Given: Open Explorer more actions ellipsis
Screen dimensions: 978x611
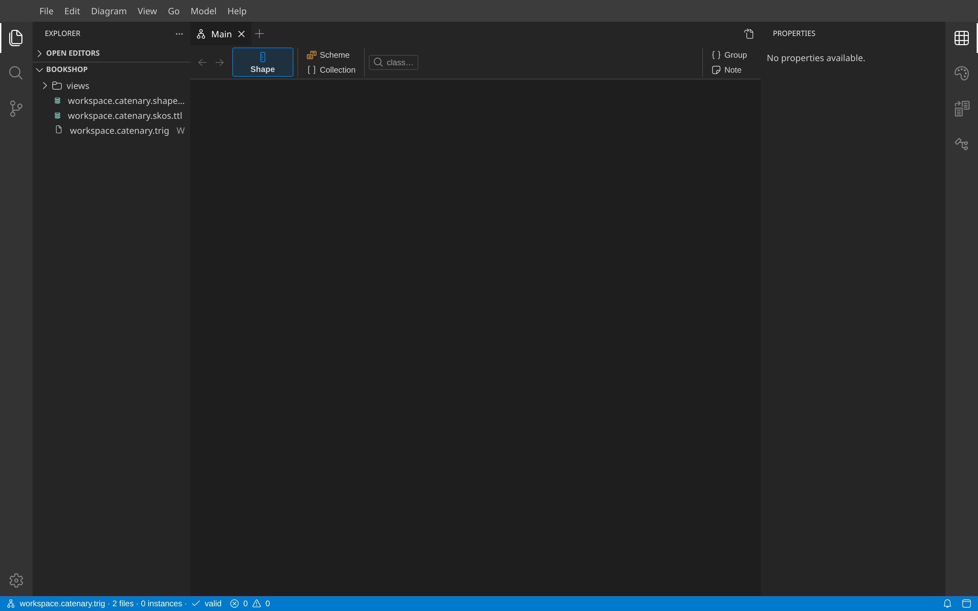Looking at the screenshot, I should tap(179, 34).
